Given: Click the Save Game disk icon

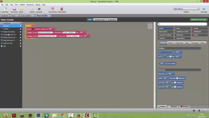Looking at the screenshot, I should (x=14, y=9).
